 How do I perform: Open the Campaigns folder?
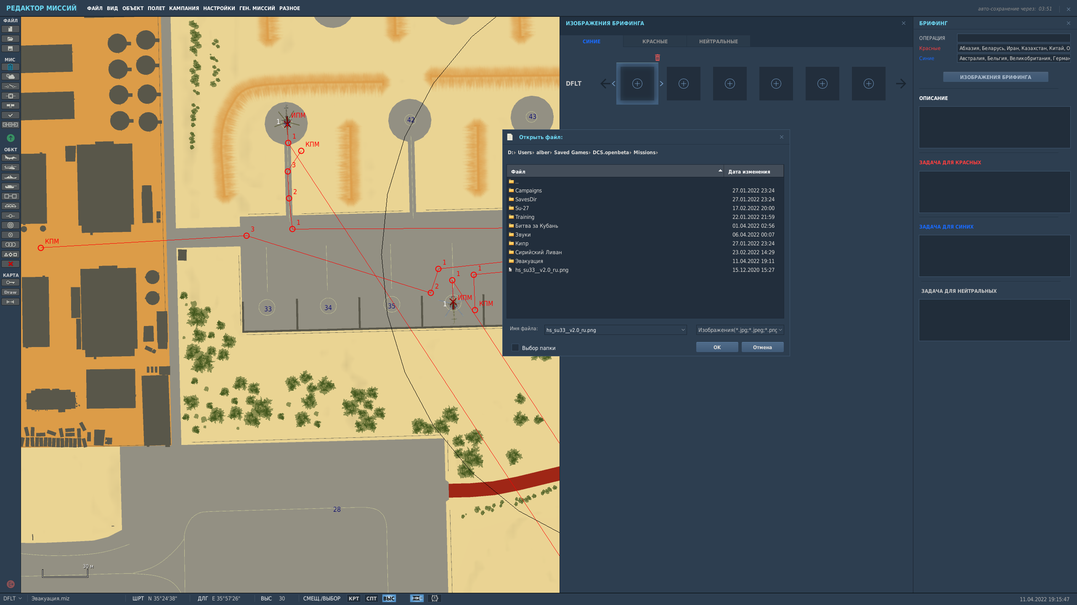point(645,190)
